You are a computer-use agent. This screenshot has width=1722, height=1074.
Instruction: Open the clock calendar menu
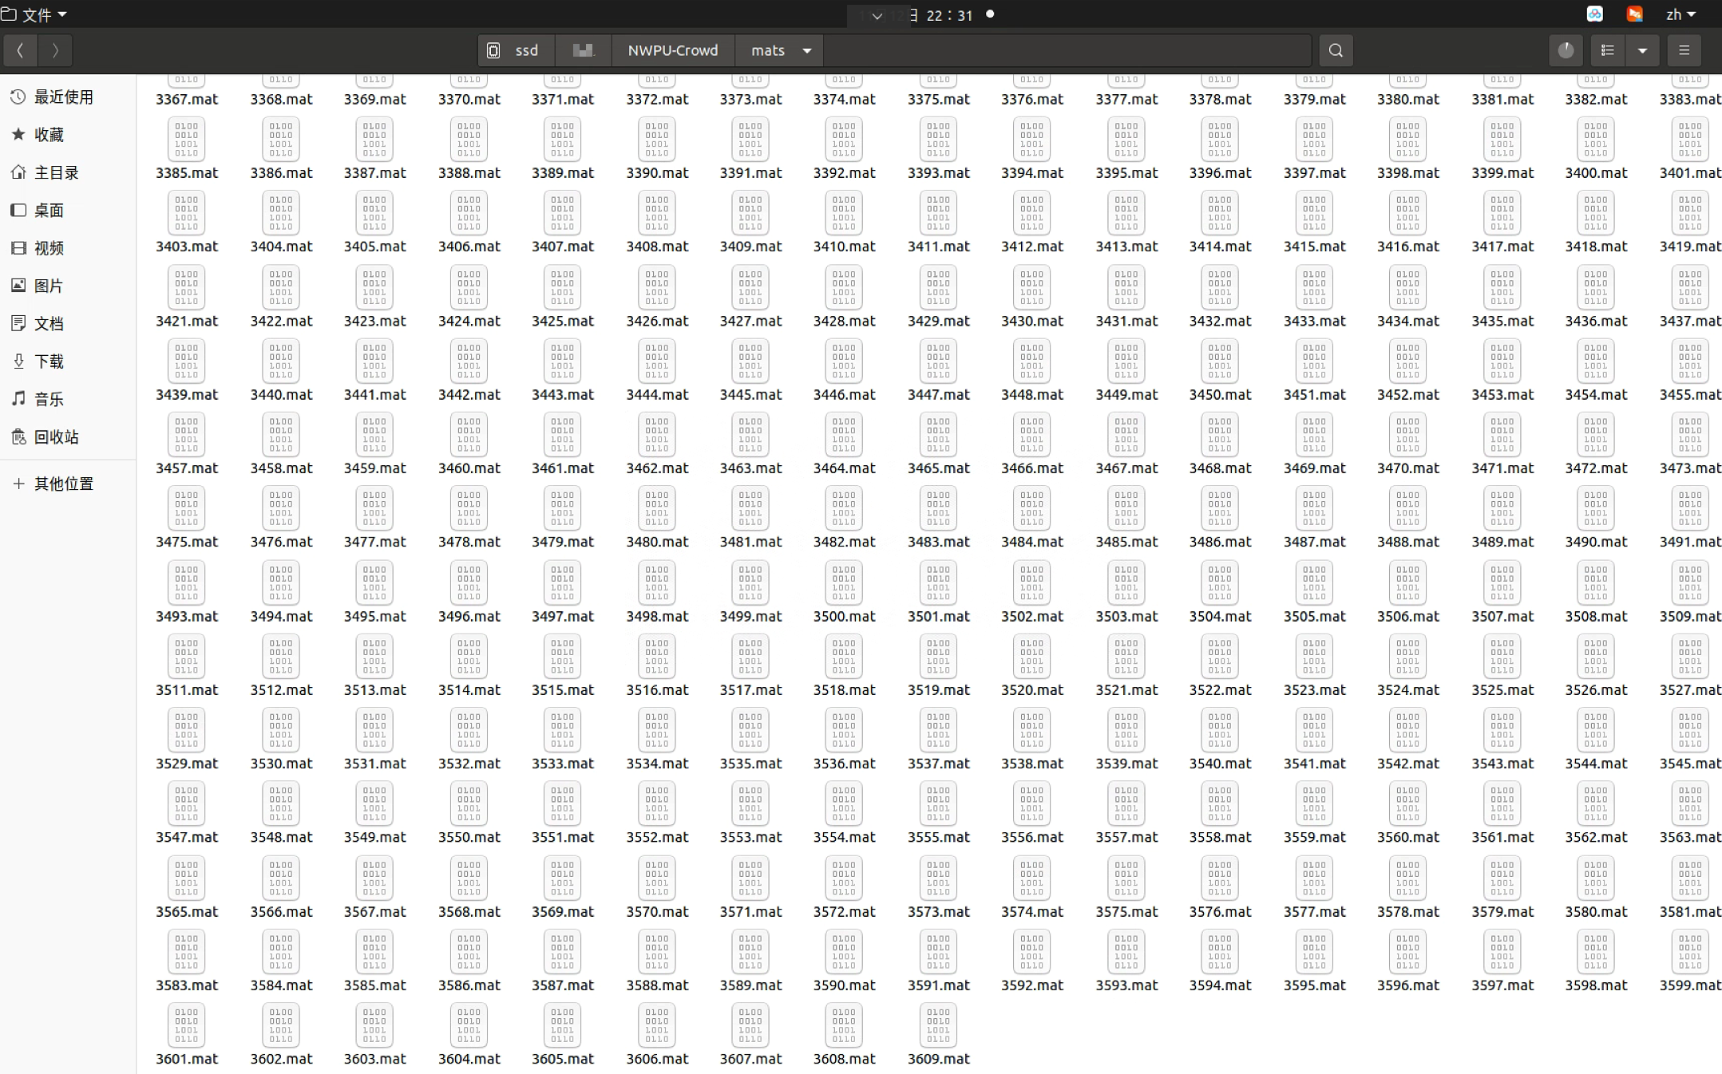(x=948, y=14)
